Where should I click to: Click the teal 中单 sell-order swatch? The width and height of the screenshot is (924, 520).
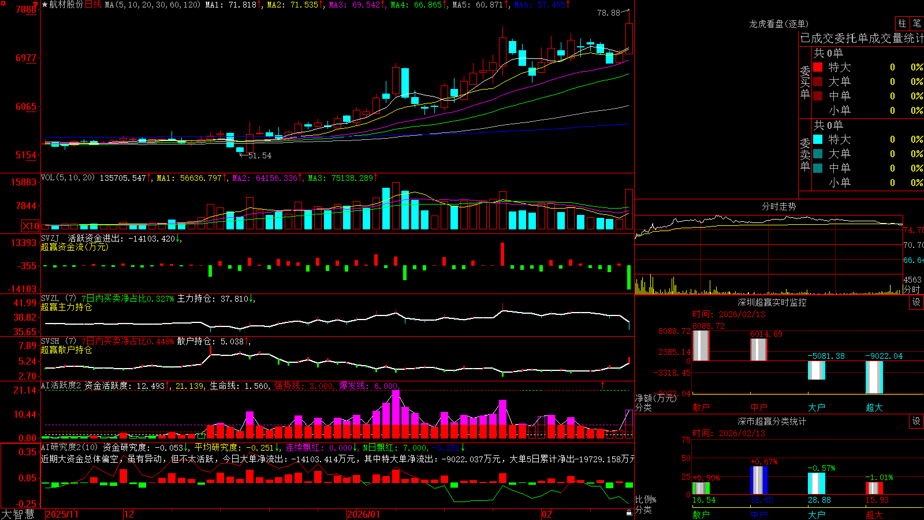818,168
